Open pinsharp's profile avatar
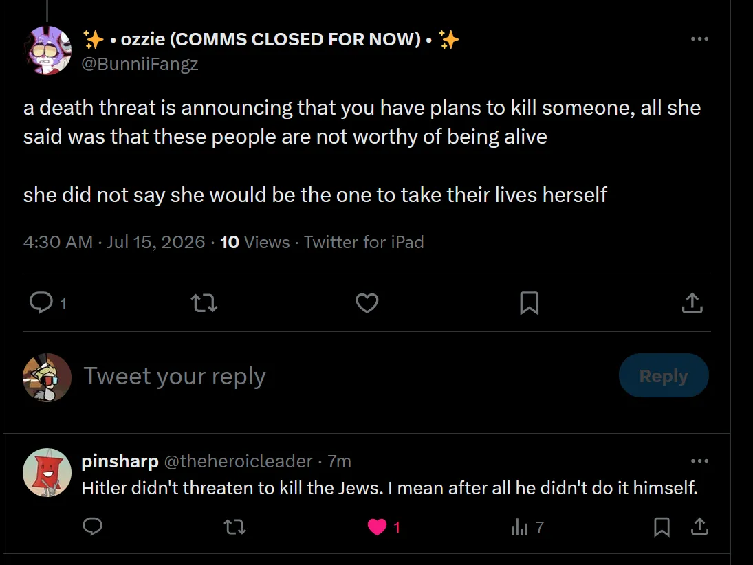 [x=47, y=472]
